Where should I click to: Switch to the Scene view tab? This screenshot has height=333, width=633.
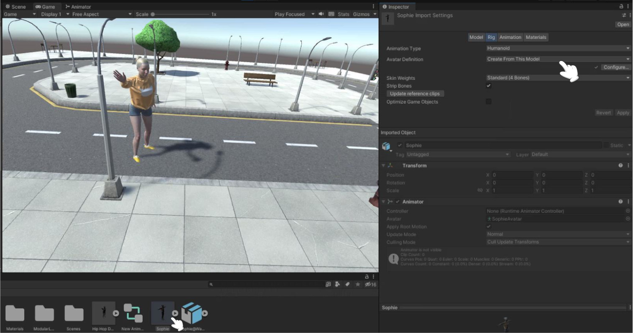click(15, 7)
